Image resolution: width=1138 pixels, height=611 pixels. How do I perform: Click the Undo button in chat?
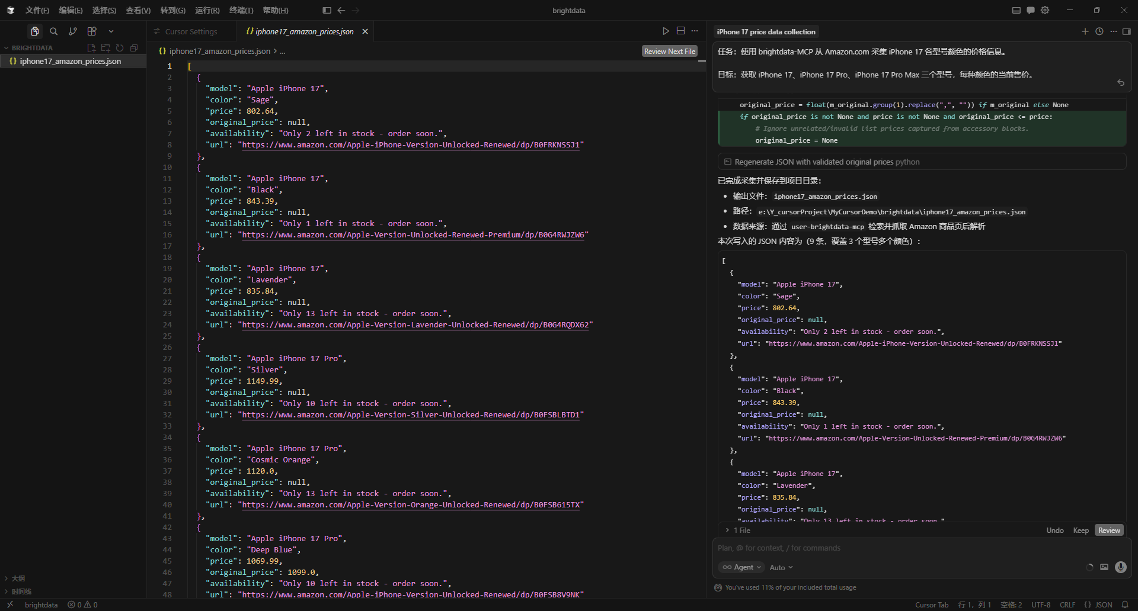[1054, 530]
